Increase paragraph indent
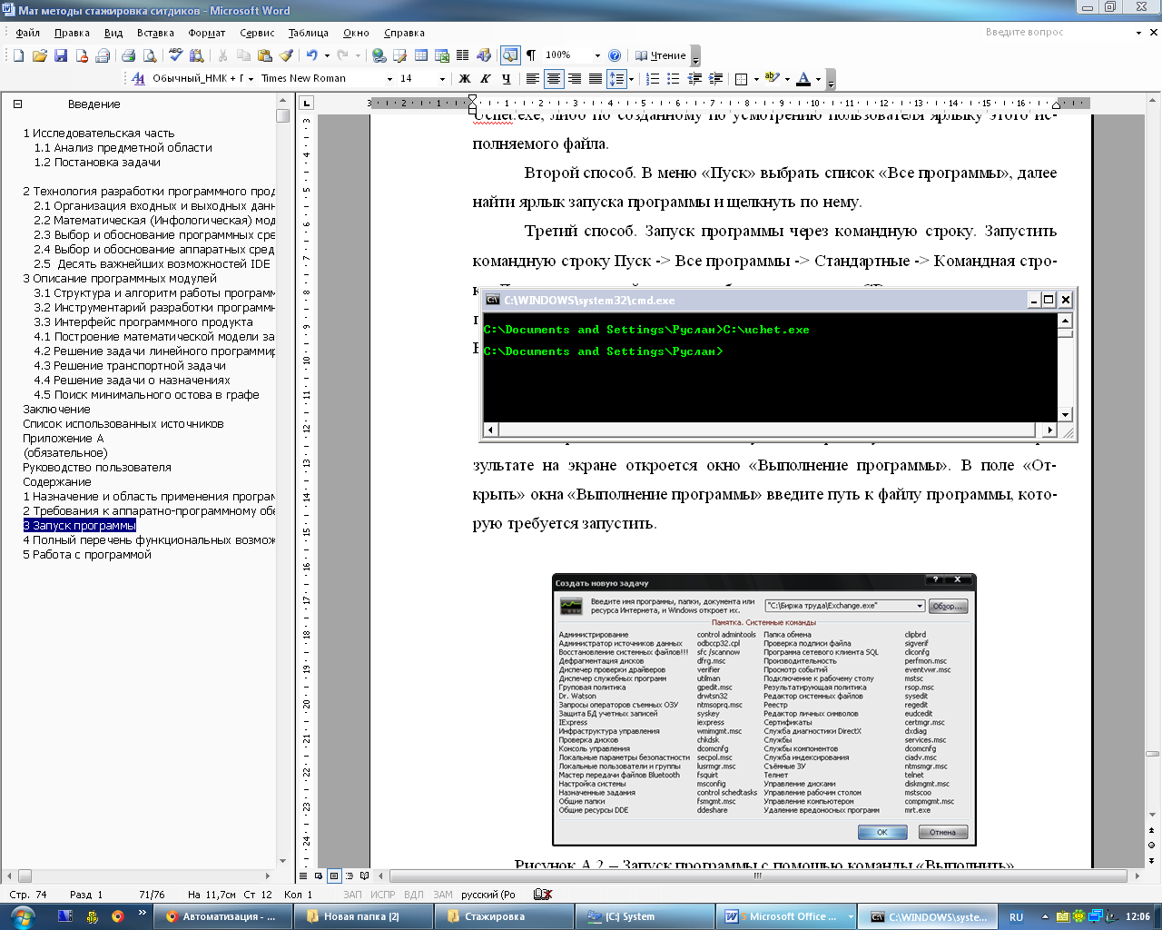Image resolution: width=1162 pixels, height=930 pixels. (x=715, y=79)
